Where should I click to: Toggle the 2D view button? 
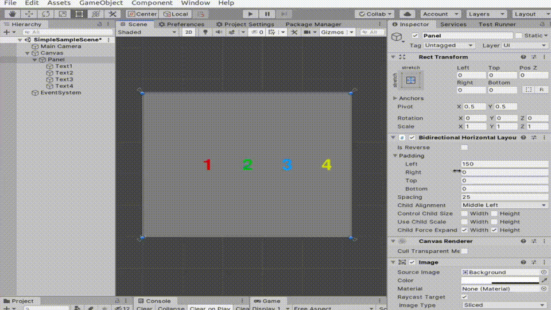click(x=189, y=32)
